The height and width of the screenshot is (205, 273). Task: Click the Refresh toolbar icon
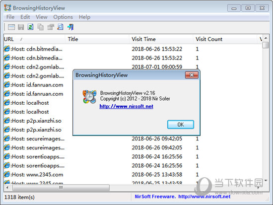point(30,27)
